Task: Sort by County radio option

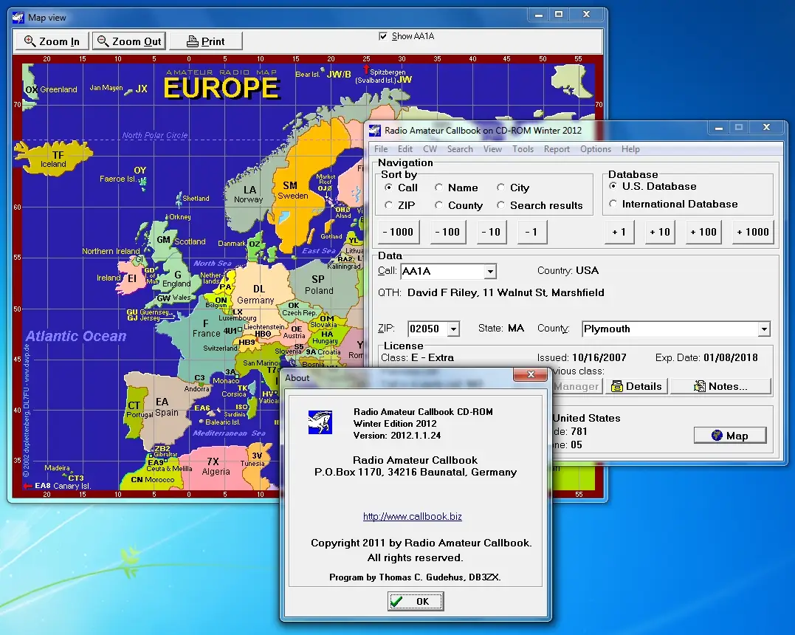Action: click(438, 205)
